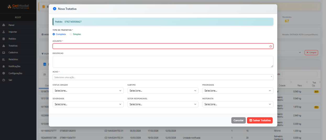The width and height of the screenshot is (326, 140).
Task: Click the Limpar button in background page
Action: tap(311, 52)
